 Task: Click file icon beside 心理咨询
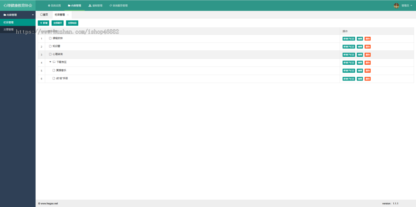(x=50, y=54)
